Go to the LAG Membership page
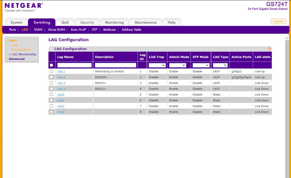This screenshot has width=291, height=178. [x=24, y=54]
